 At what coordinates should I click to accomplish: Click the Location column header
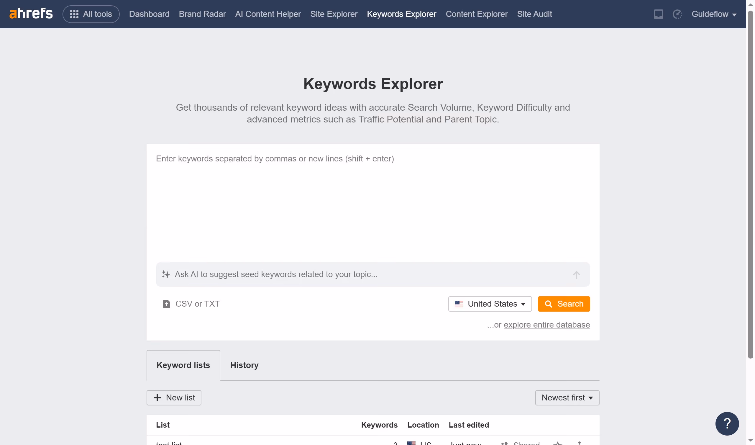point(423,425)
